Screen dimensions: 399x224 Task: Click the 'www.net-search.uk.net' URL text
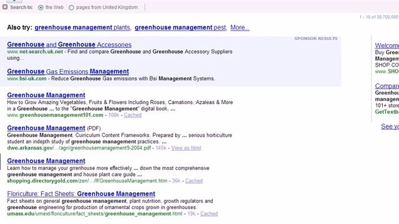[x=35, y=52]
